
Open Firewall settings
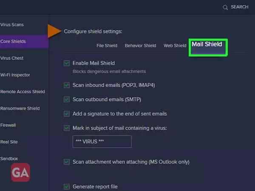(x=8, y=125)
